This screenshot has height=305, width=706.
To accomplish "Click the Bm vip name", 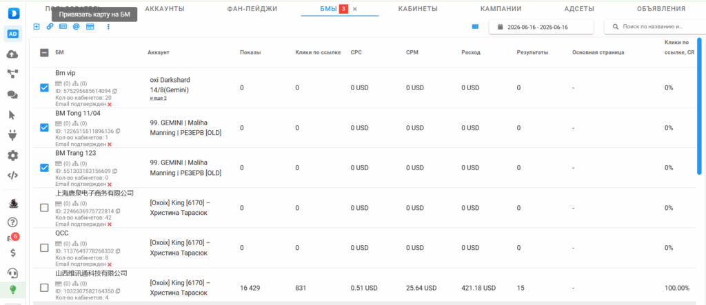I will [65, 73].
